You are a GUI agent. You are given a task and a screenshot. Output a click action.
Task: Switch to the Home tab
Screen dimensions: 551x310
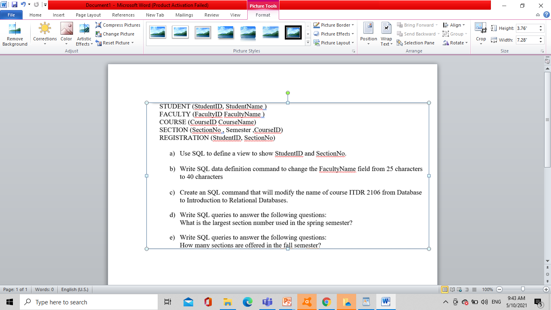pos(35,15)
